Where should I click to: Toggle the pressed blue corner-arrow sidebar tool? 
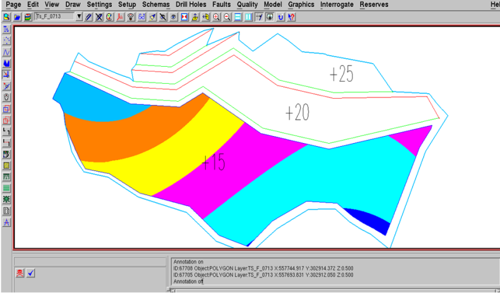[6, 74]
